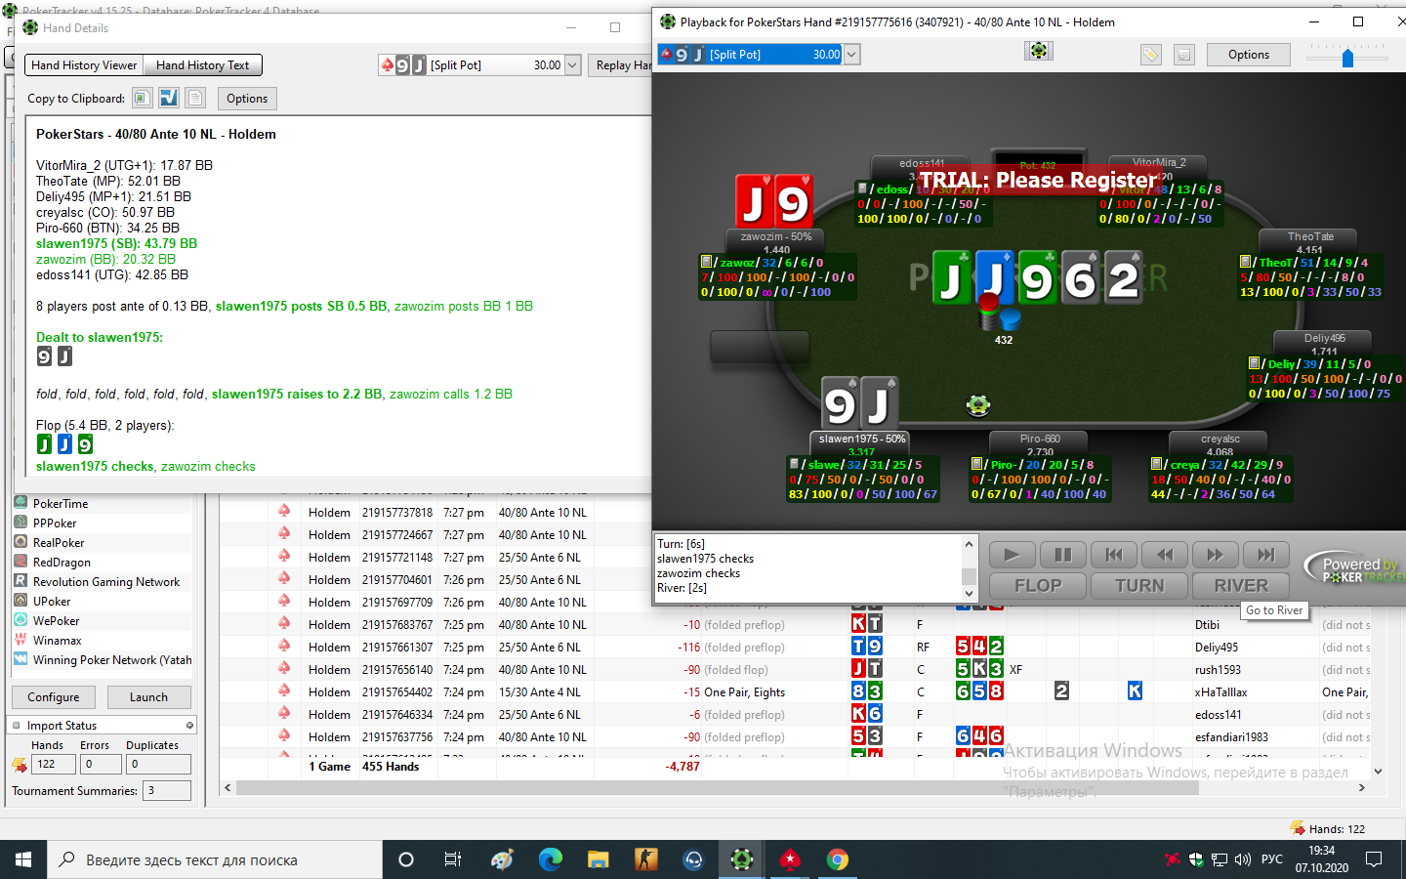Go to the RIVER street

point(1241,585)
